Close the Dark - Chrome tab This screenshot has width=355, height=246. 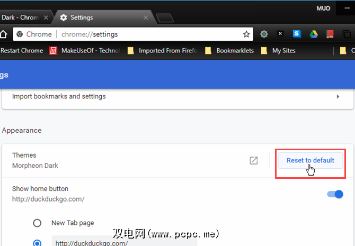(46, 17)
